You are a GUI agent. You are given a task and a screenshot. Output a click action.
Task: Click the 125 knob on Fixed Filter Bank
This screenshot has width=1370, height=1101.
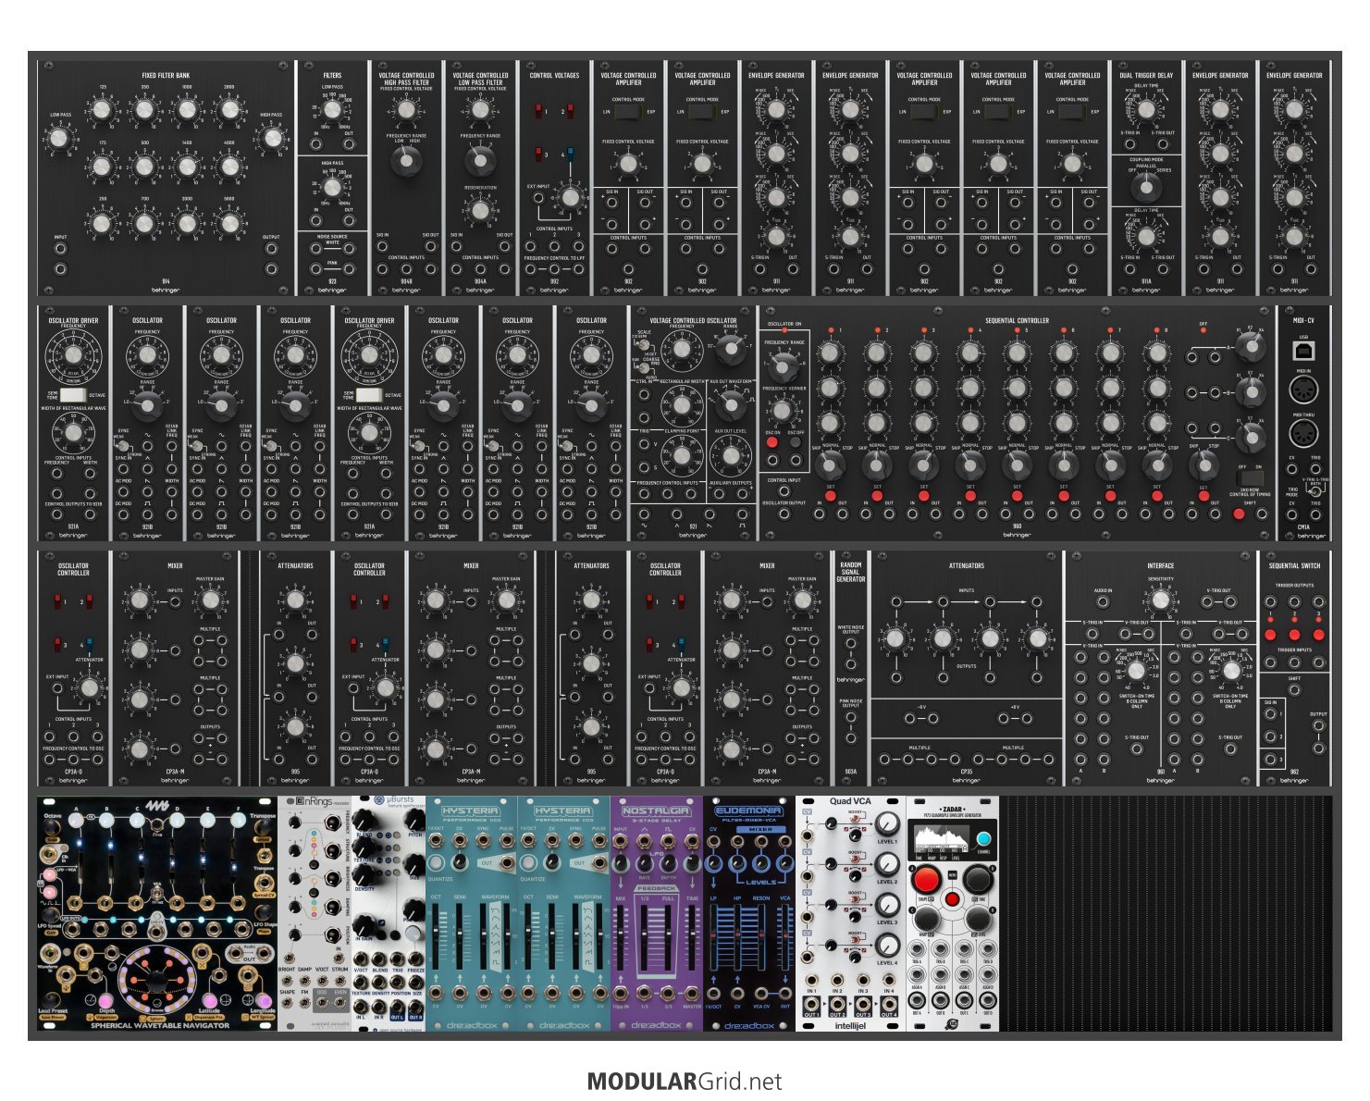[x=102, y=110]
